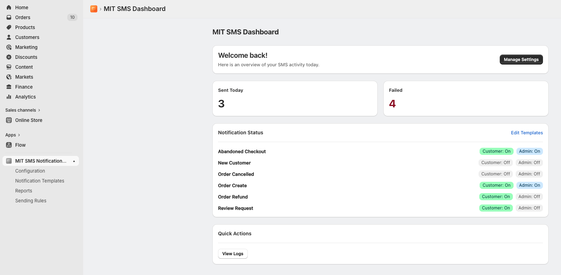Open the Reports subpage
Image resolution: width=561 pixels, height=275 pixels.
(24, 191)
